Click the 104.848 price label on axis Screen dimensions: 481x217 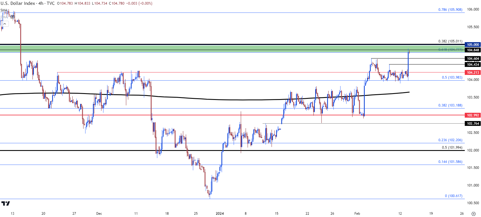point(473,50)
